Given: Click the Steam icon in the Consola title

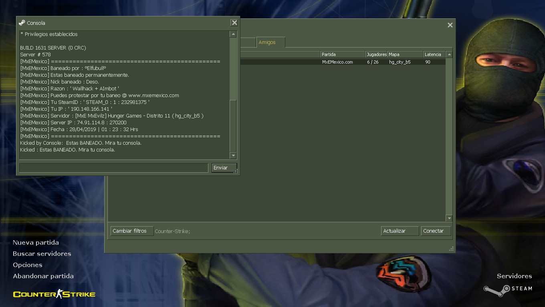Looking at the screenshot, I should tap(22, 23).
